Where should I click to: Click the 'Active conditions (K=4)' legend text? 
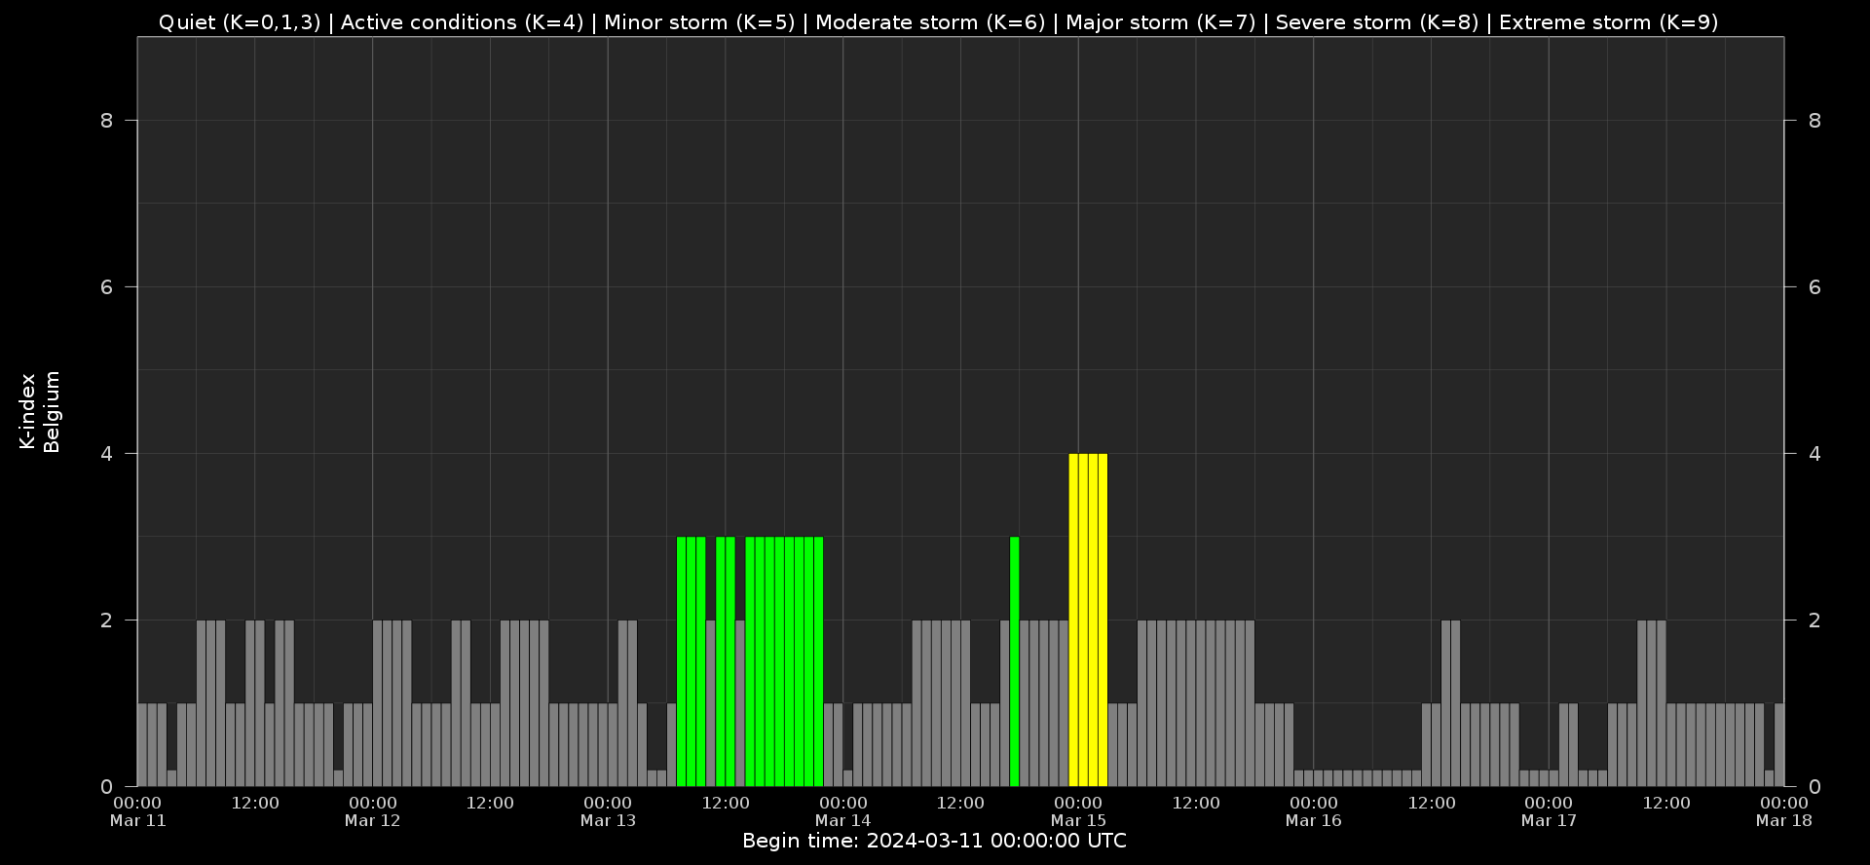pos(462,22)
